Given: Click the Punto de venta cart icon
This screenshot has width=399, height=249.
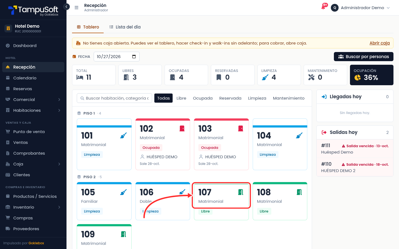Looking at the screenshot, I should pos(8,132).
